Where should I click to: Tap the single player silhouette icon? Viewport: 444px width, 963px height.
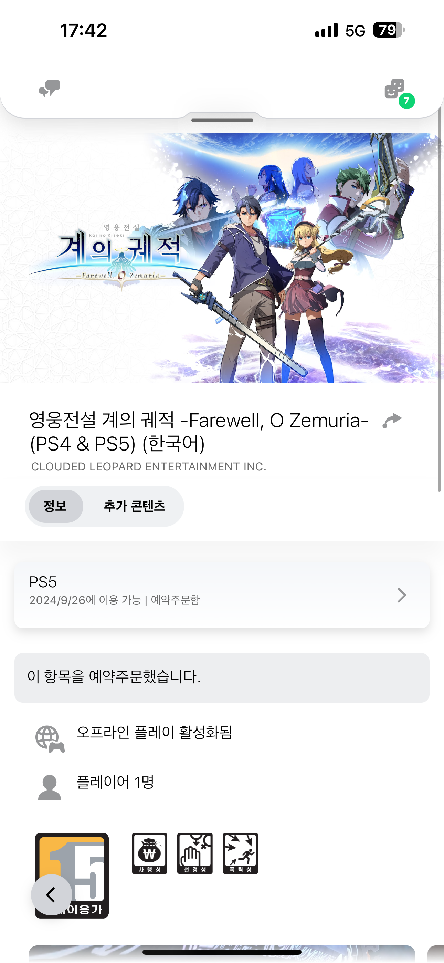(49, 787)
